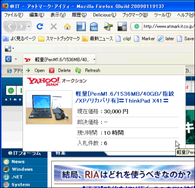The width and height of the screenshot is (195, 188).
Task: Click the green Refresh arrows icon
Action: click(x=78, y=71)
